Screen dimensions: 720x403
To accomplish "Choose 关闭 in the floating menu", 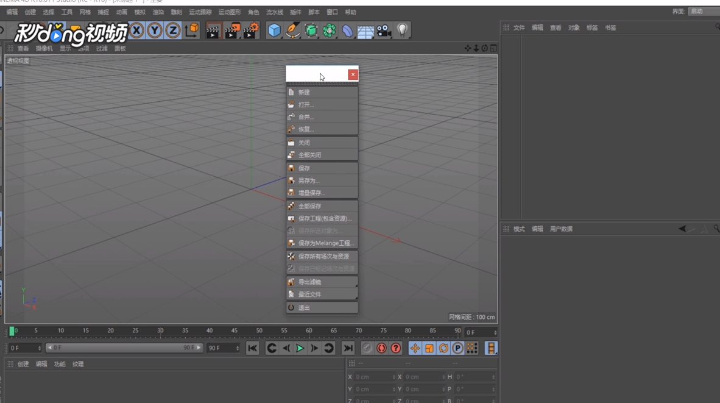I will [x=322, y=143].
